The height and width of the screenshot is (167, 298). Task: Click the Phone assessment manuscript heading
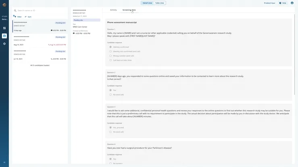point(122,23)
